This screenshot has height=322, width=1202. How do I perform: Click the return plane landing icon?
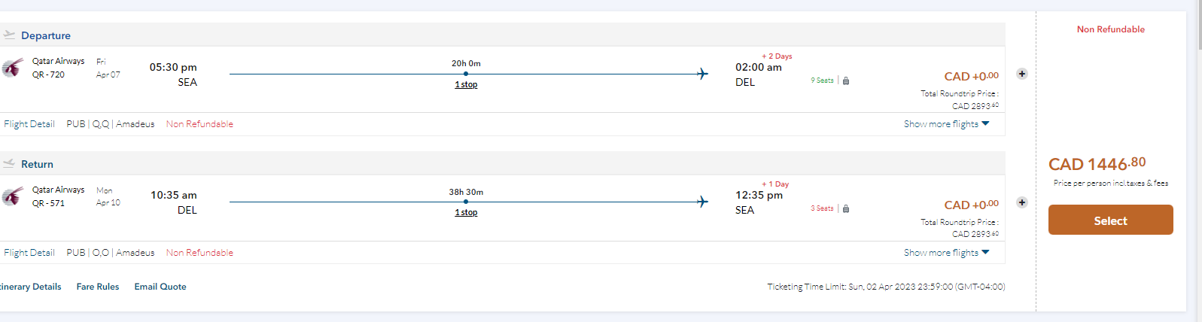pyautogui.click(x=9, y=163)
